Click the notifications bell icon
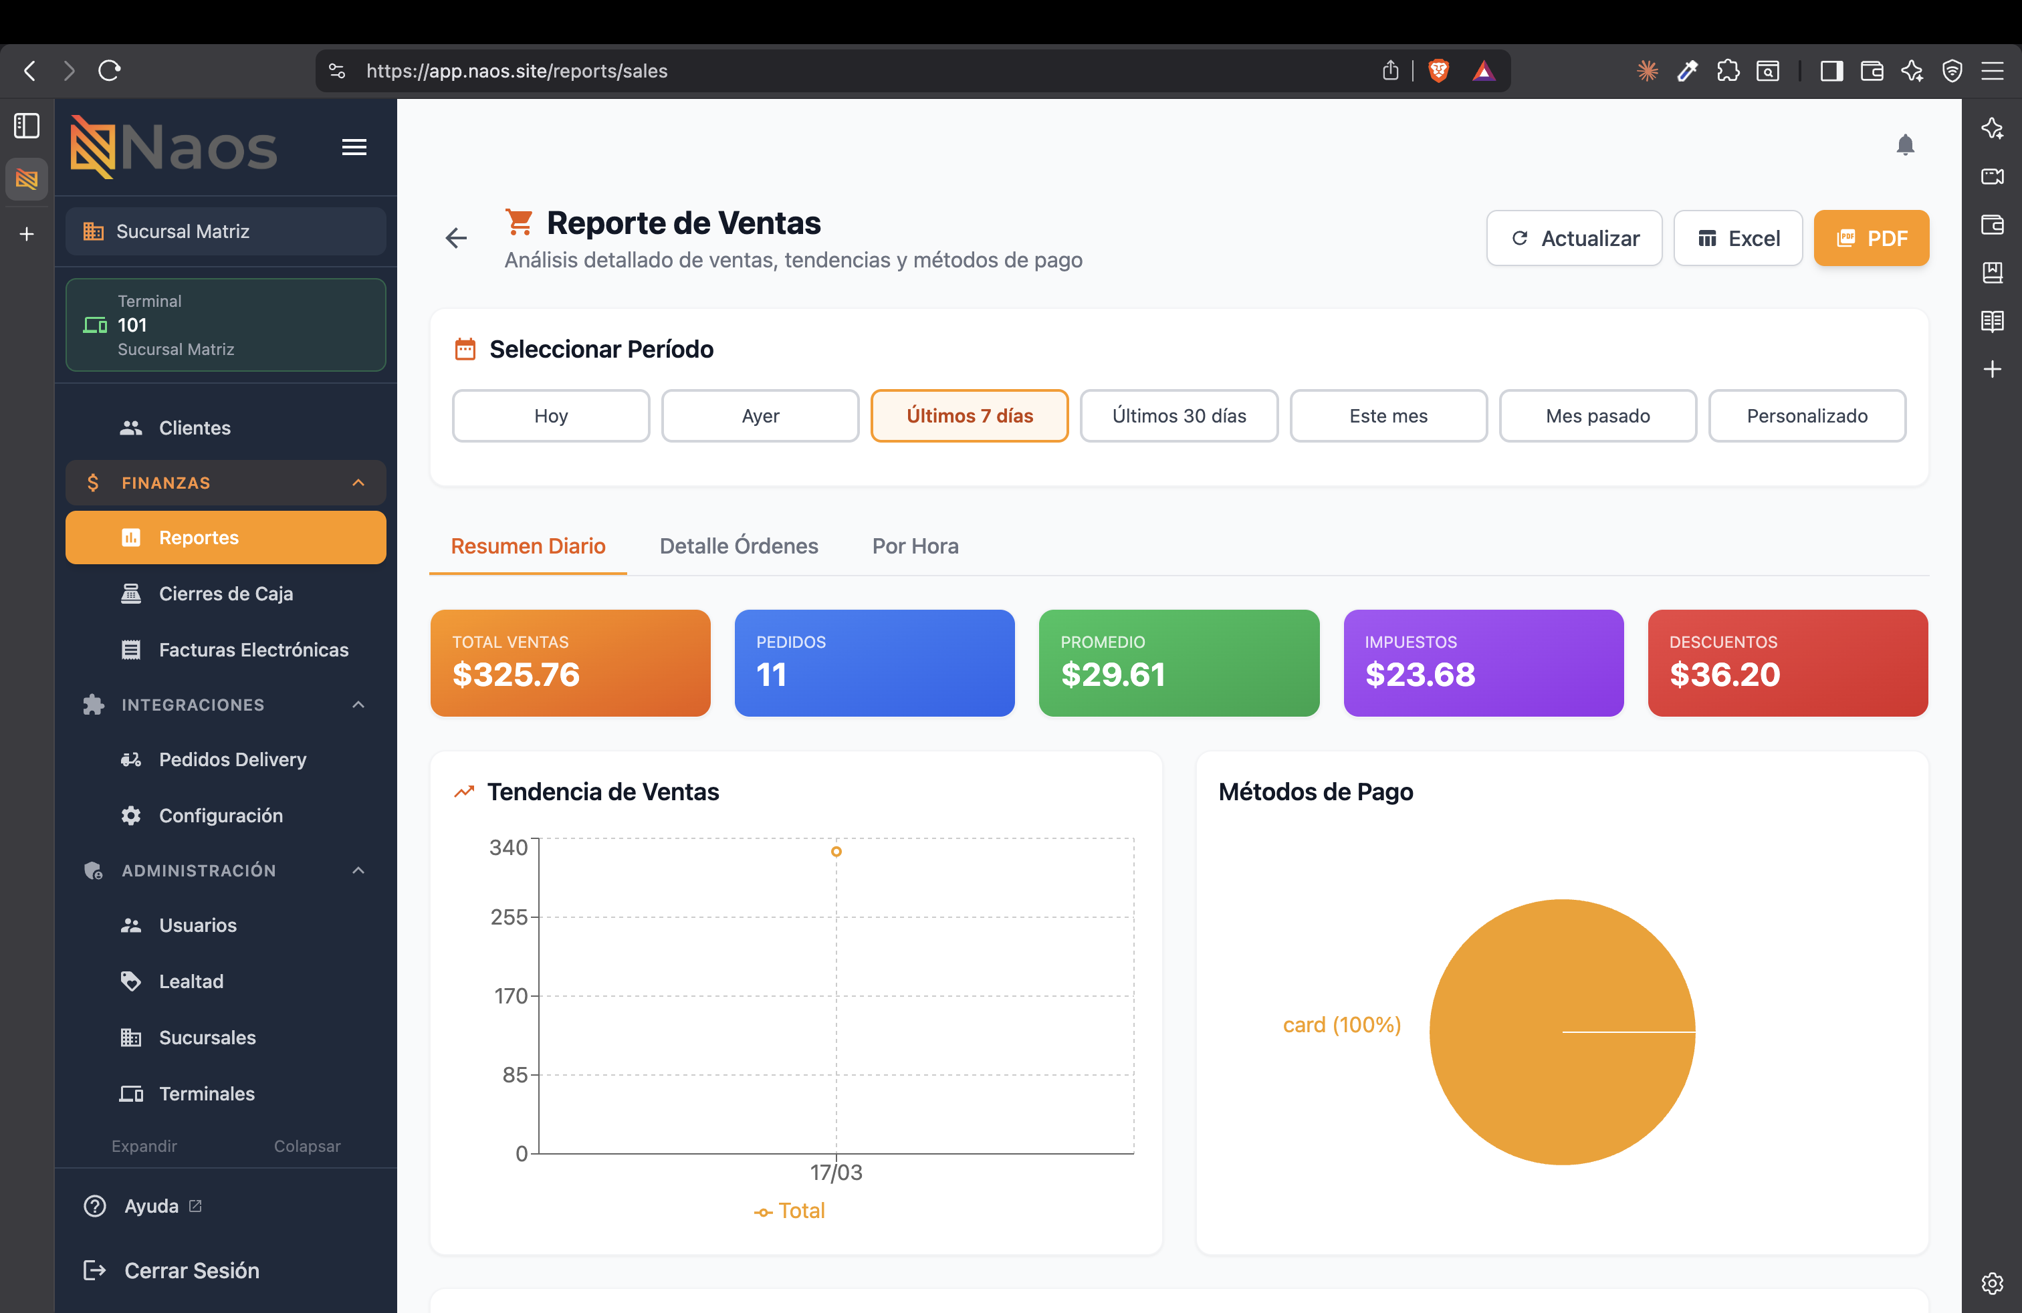The width and height of the screenshot is (2022, 1313). (x=1905, y=145)
